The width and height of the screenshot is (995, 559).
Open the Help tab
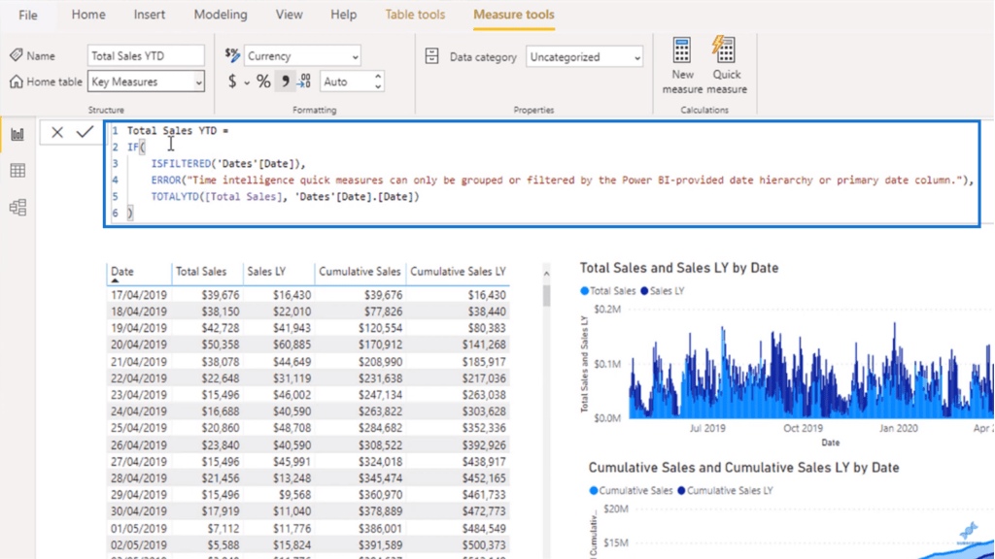tap(343, 15)
